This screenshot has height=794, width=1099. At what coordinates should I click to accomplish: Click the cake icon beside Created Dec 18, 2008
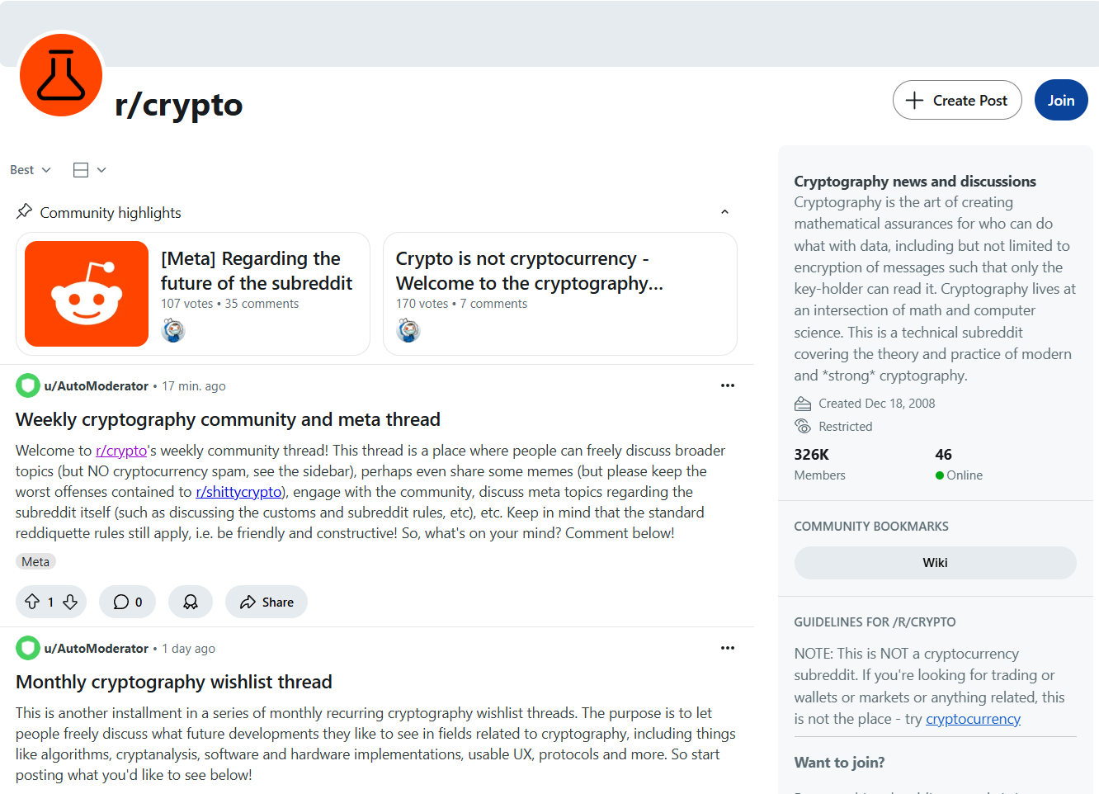tap(803, 404)
